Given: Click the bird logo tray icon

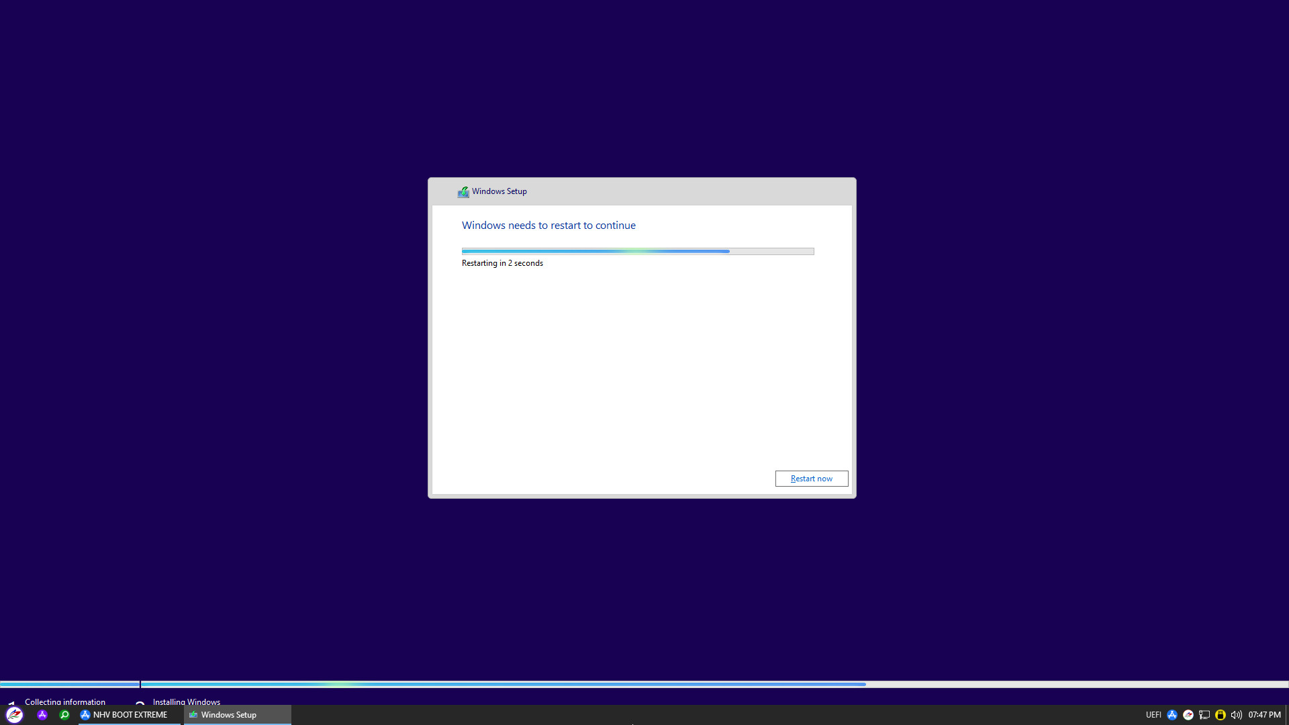Looking at the screenshot, I should tap(1188, 715).
